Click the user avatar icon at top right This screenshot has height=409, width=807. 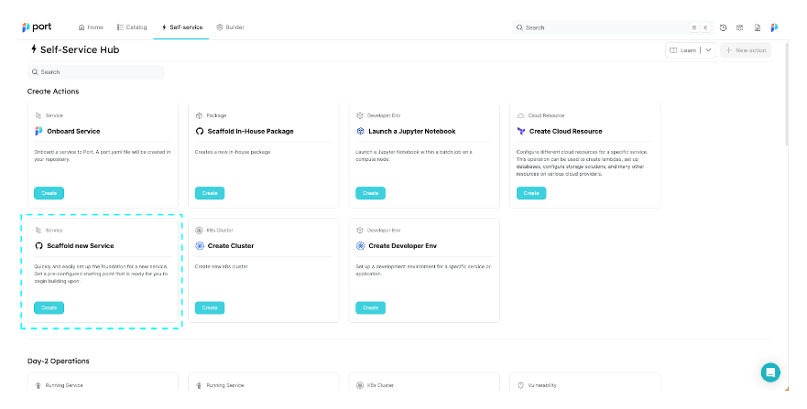pos(774,27)
